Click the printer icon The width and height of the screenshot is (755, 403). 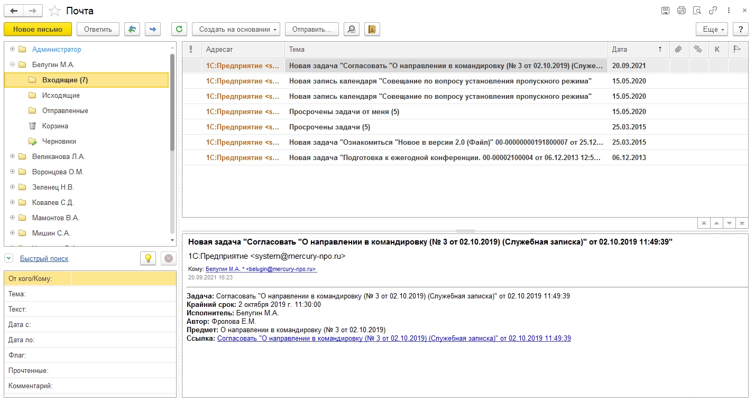[682, 11]
